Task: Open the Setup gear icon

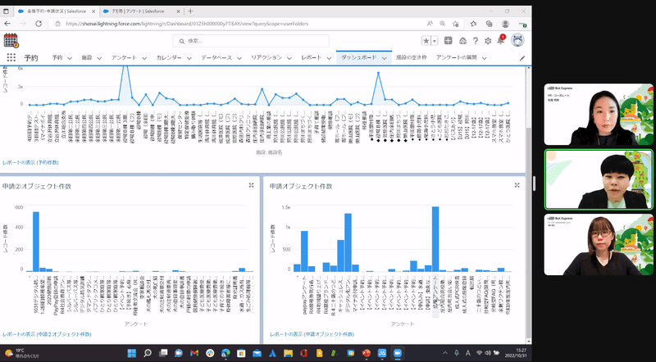Action: (x=488, y=41)
